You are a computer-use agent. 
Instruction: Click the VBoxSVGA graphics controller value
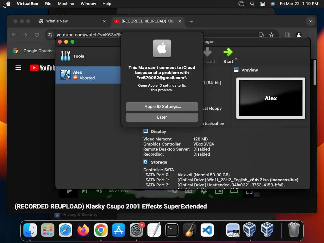pos(203,144)
